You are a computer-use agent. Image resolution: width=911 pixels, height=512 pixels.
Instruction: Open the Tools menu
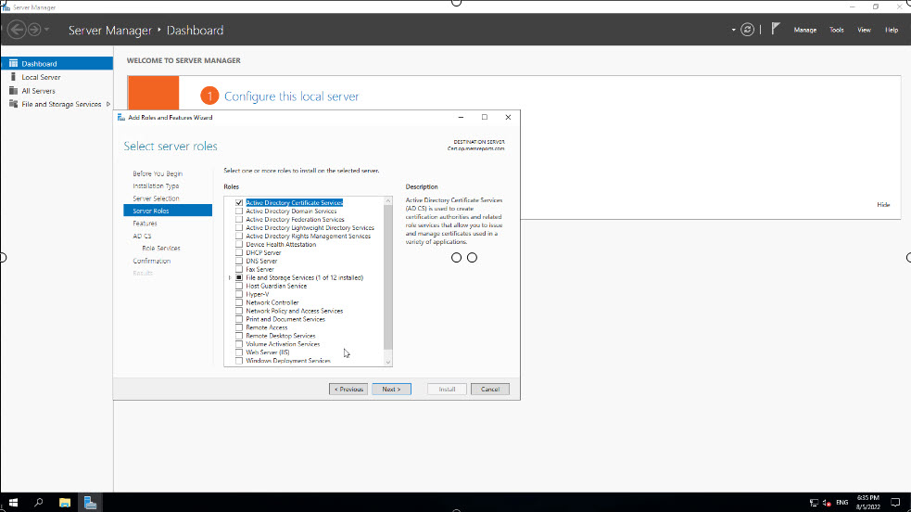point(836,30)
